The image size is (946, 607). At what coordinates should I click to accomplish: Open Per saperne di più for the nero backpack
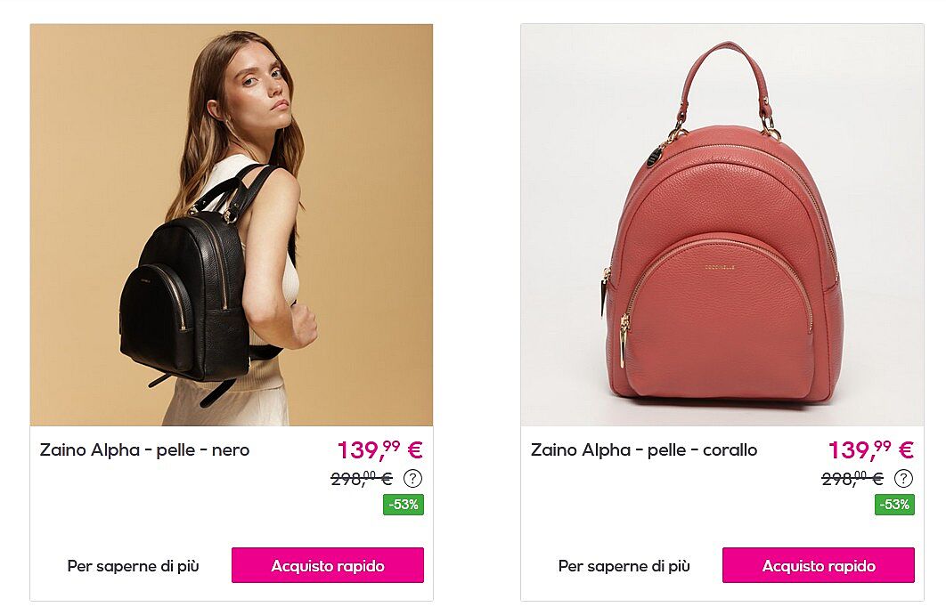tap(133, 566)
